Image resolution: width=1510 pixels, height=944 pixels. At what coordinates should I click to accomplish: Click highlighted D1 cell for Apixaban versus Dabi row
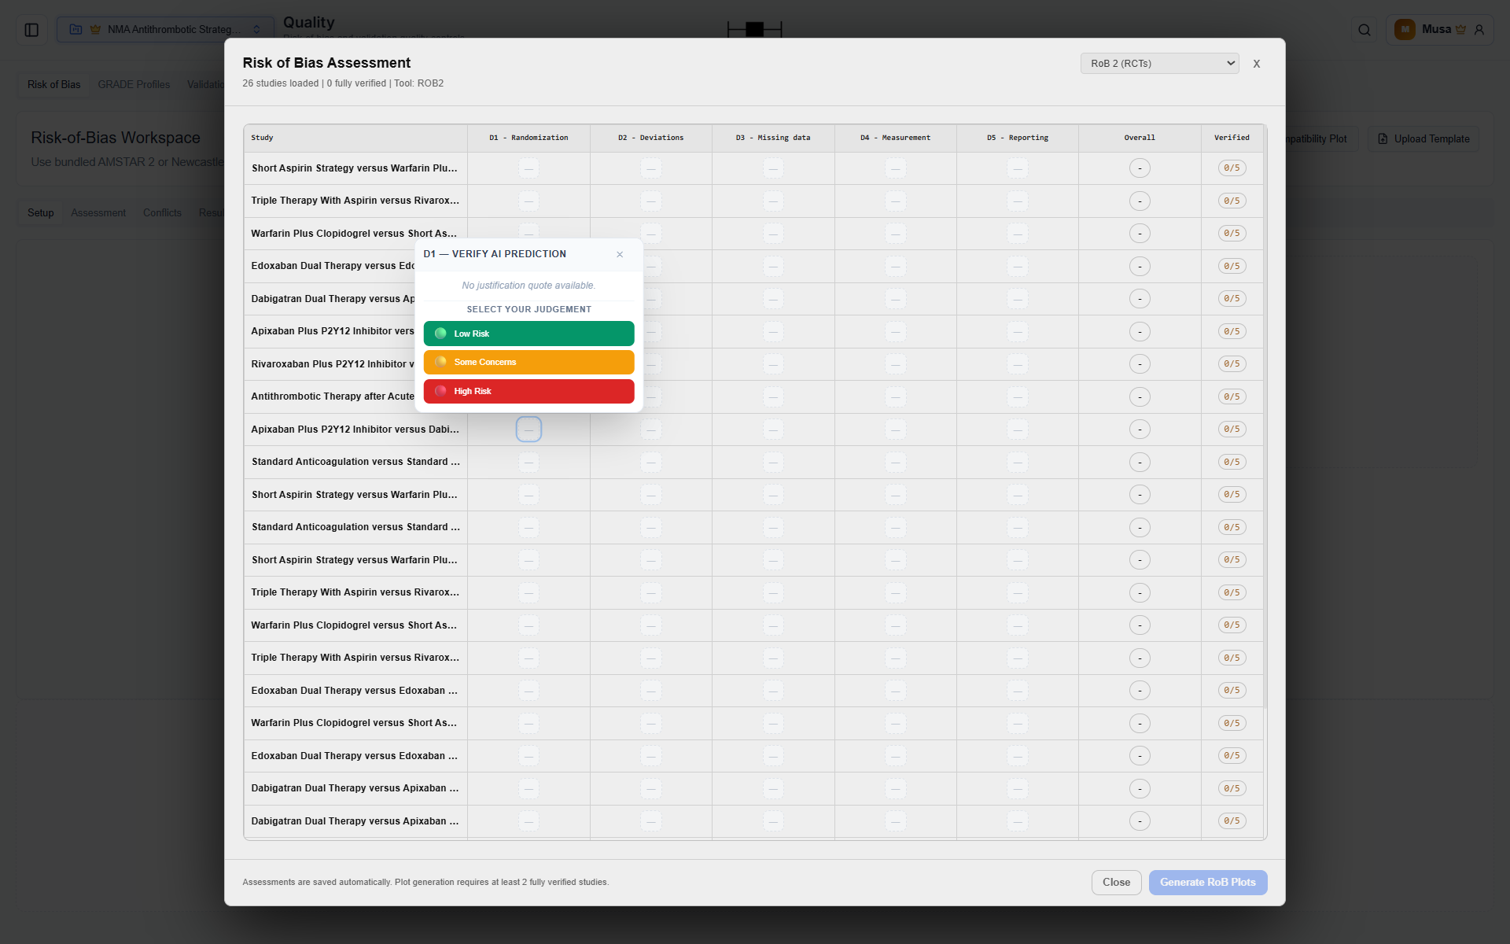[528, 430]
